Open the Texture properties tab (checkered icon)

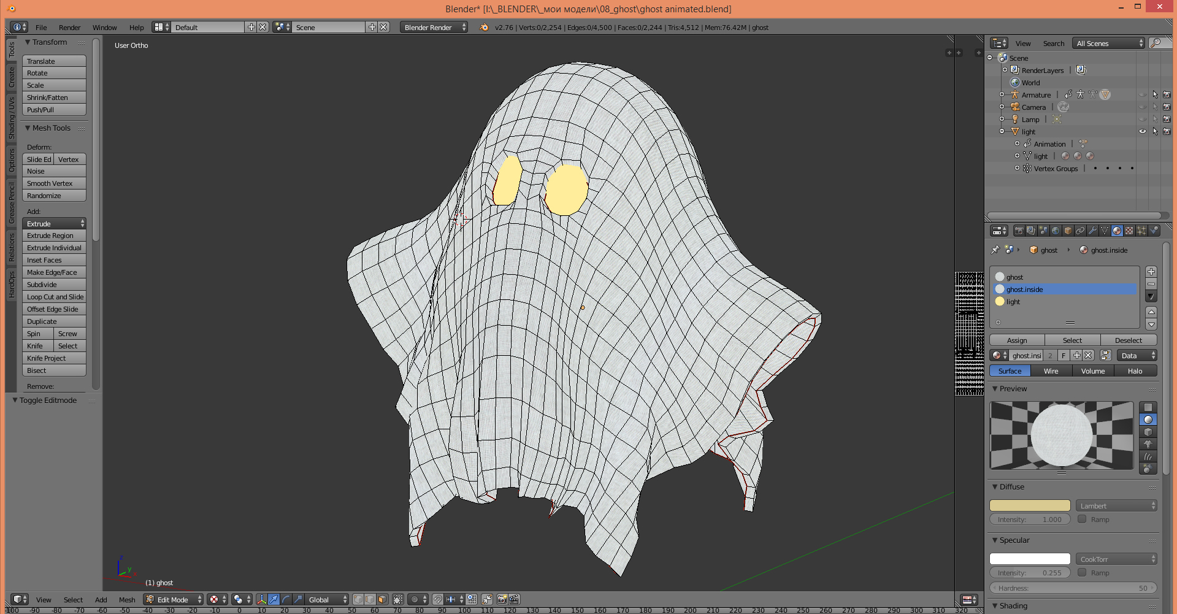[1129, 231]
